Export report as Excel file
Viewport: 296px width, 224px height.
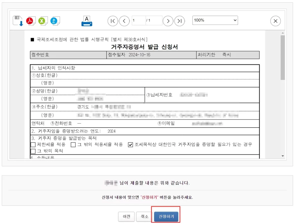(x=42, y=21)
